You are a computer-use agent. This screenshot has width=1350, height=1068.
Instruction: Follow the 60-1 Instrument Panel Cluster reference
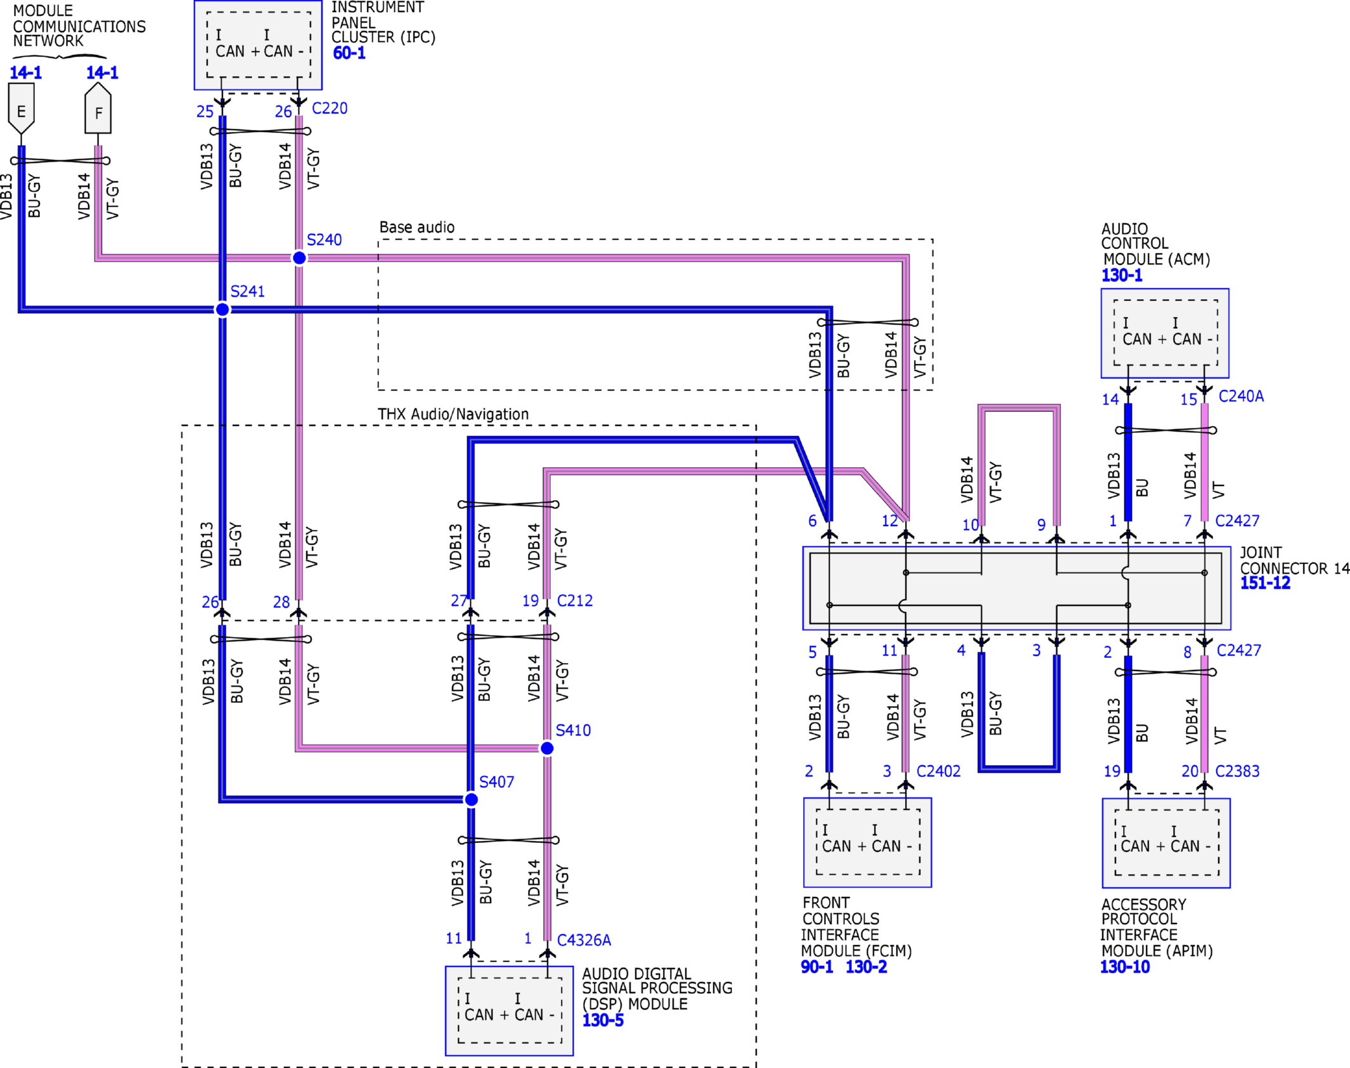click(x=349, y=53)
